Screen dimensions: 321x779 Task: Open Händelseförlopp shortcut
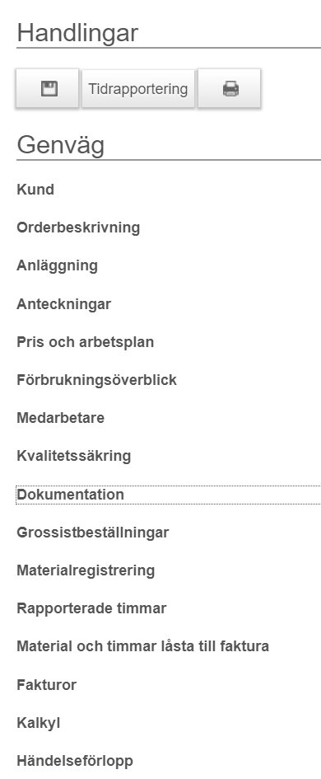75,761
